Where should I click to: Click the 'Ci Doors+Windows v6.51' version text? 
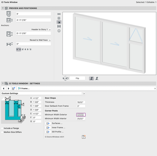55,137
